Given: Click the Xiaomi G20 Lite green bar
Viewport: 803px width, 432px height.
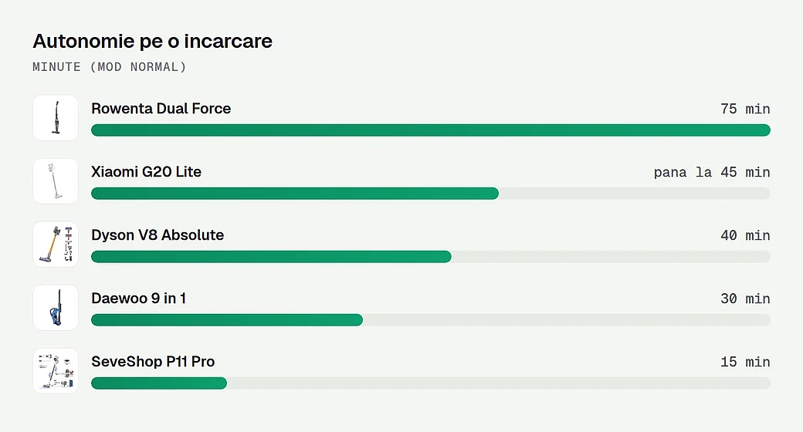Looking at the screenshot, I should click(x=295, y=194).
